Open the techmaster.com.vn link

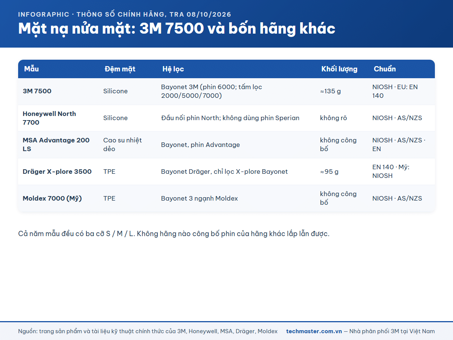pyautogui.click(x=314, y=331)
